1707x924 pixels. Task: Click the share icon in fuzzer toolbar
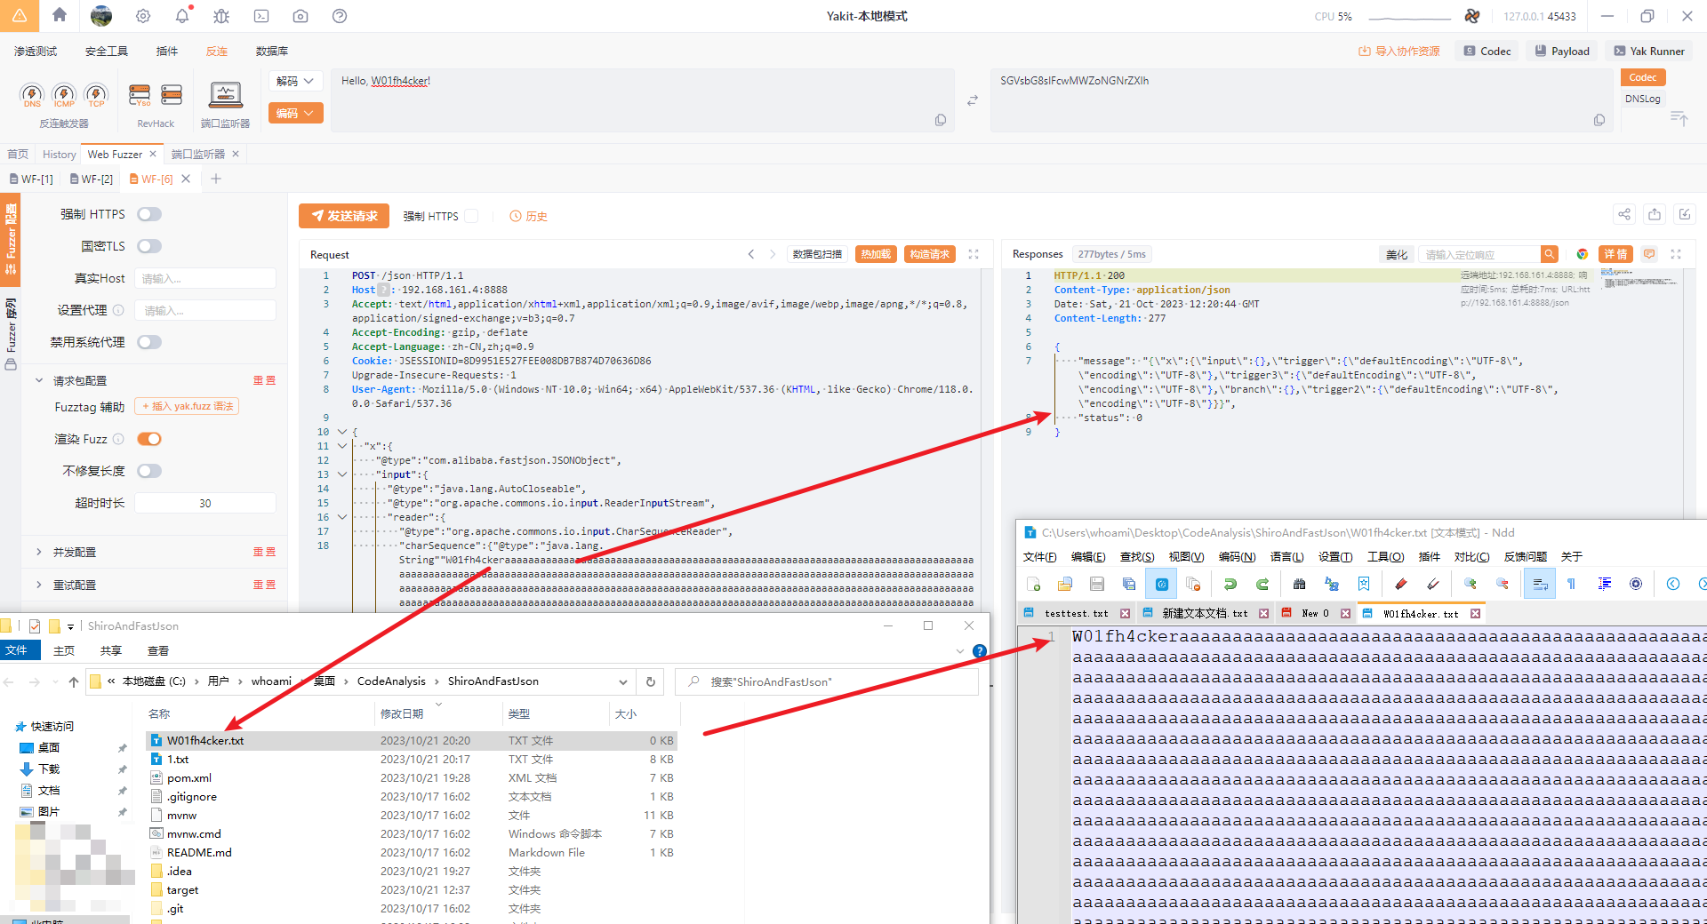click(x=1624, y=214)
